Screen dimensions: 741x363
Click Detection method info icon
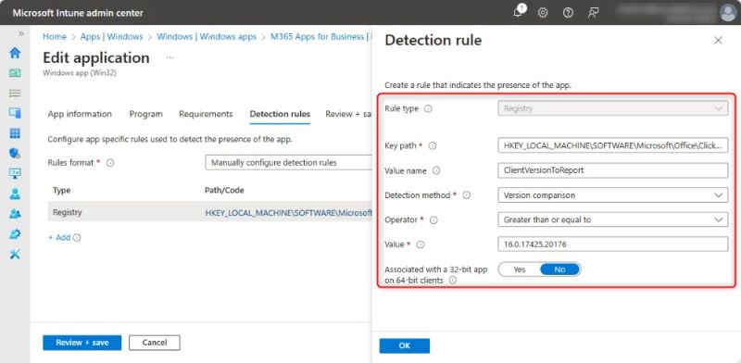(x=467, y=195)
